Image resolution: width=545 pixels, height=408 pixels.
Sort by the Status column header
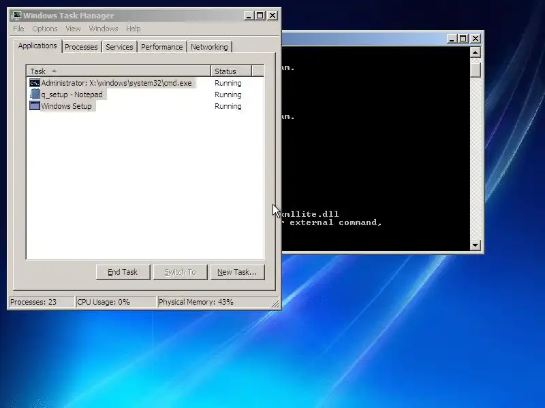tap(231, 71)
